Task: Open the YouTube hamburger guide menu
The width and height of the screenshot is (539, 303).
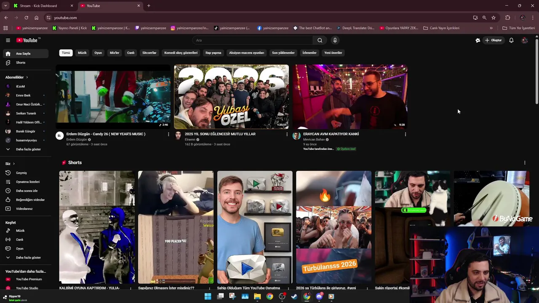Action: click(8, 40)
